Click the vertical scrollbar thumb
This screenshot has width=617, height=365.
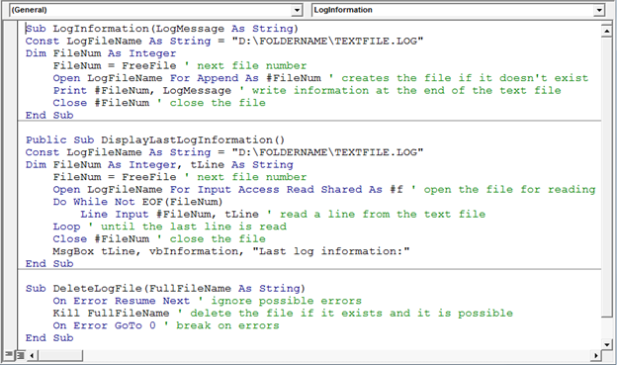pyautogui.click(x=606, y=176)
